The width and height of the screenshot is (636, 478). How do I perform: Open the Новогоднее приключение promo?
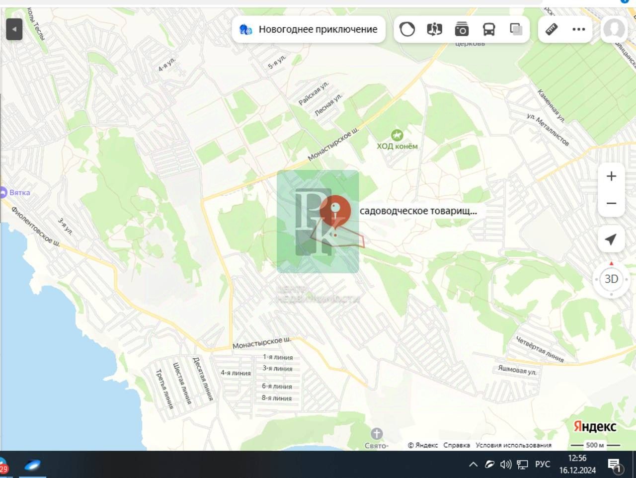(x=309, y=29)
